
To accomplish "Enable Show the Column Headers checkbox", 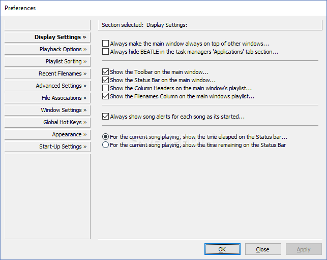I will coord(105,88).
